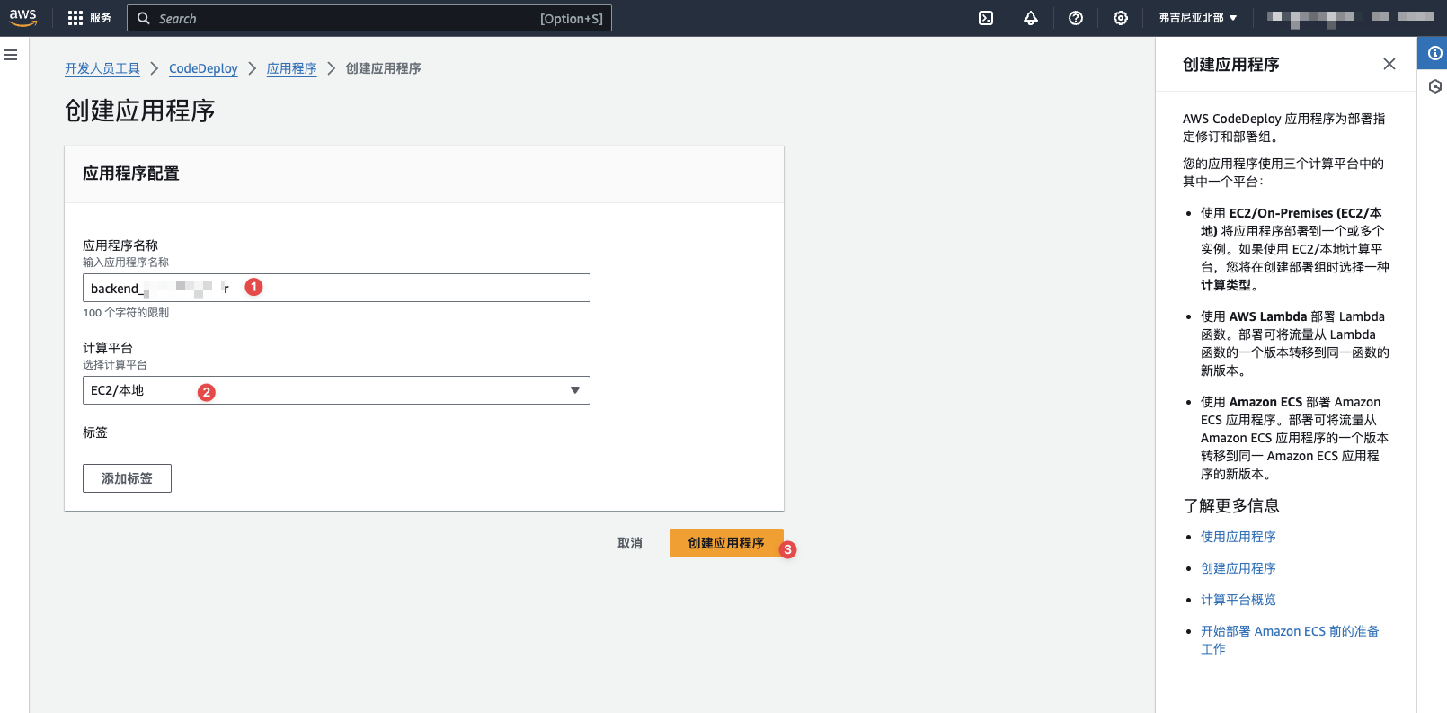The height and width of the screenshot is (713, 1447).
Task: Open the settings gear icon
Action: tap(1121, 18)
